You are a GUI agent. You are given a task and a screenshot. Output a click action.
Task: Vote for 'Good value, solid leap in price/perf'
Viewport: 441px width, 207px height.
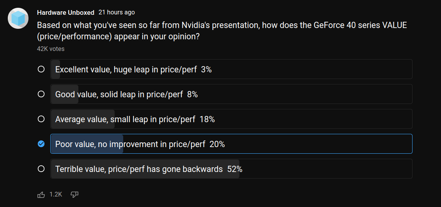[x=231, y=94]
